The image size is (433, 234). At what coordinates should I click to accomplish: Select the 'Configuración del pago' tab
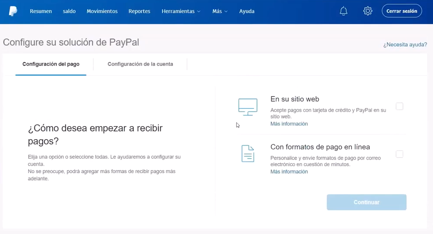(x=51, y=64)
